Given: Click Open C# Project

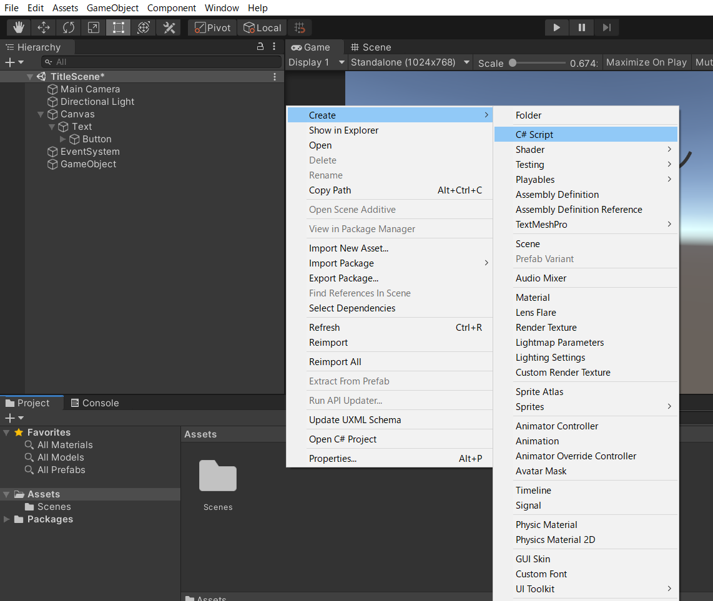Looking at the screenshot, I should click(390, 439).
